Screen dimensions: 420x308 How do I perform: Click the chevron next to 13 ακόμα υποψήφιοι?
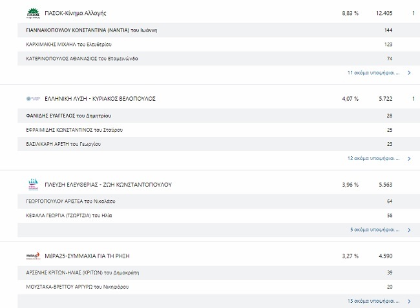point(409,301)
